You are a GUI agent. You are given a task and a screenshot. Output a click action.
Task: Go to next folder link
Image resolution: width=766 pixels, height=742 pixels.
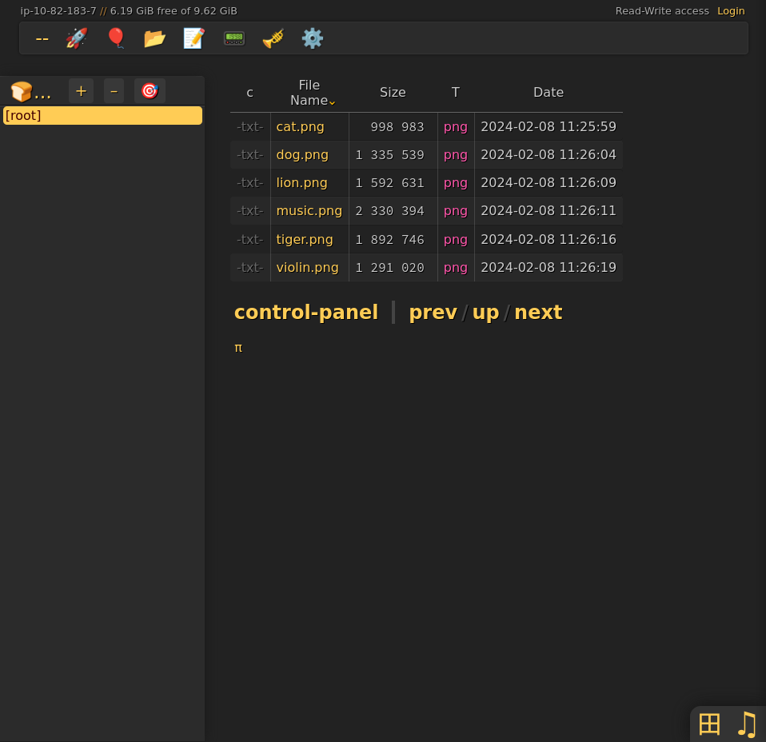pos(538,312)
